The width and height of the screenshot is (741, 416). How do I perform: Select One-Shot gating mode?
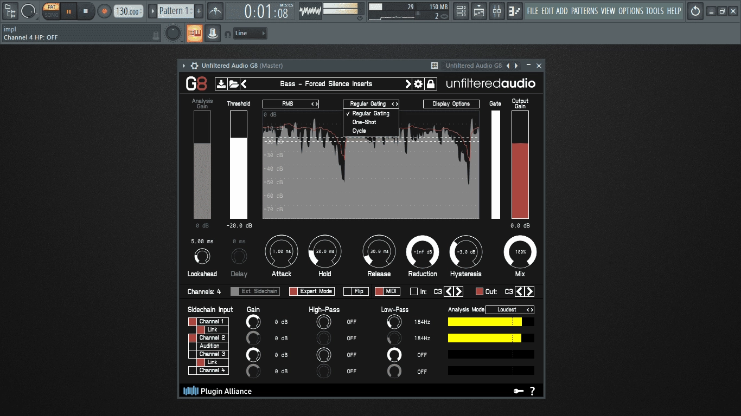pos(371,122)
